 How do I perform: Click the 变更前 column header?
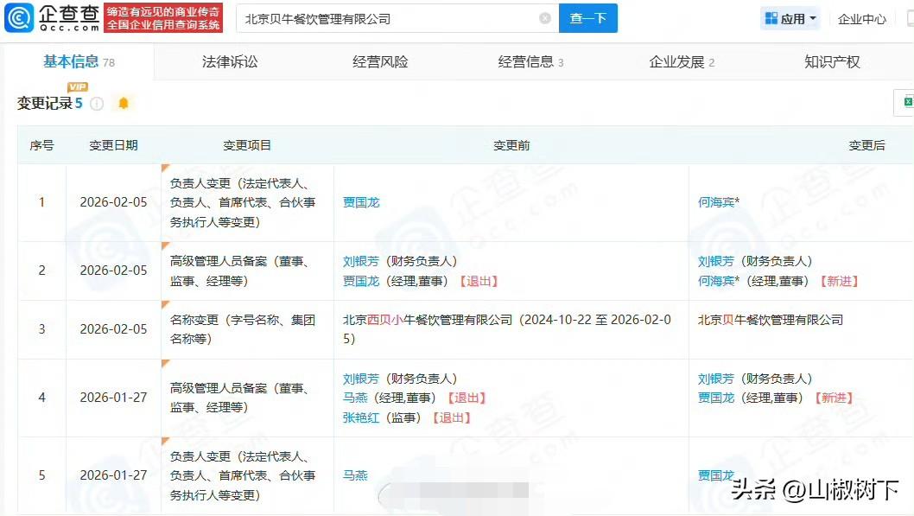coord(511,145)
